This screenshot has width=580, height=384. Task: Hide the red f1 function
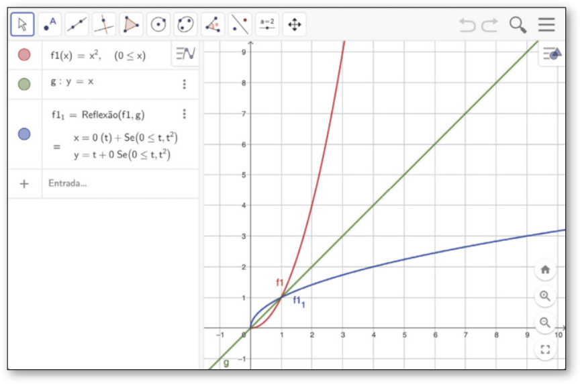(24, 55)
